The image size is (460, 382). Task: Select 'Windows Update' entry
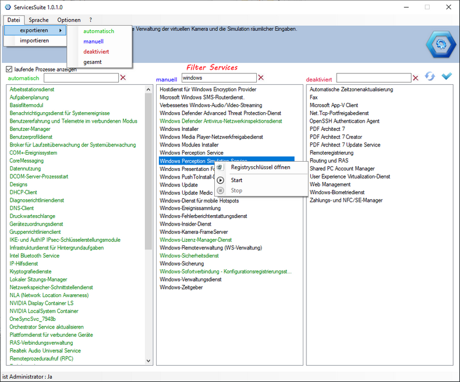(179, 184)
